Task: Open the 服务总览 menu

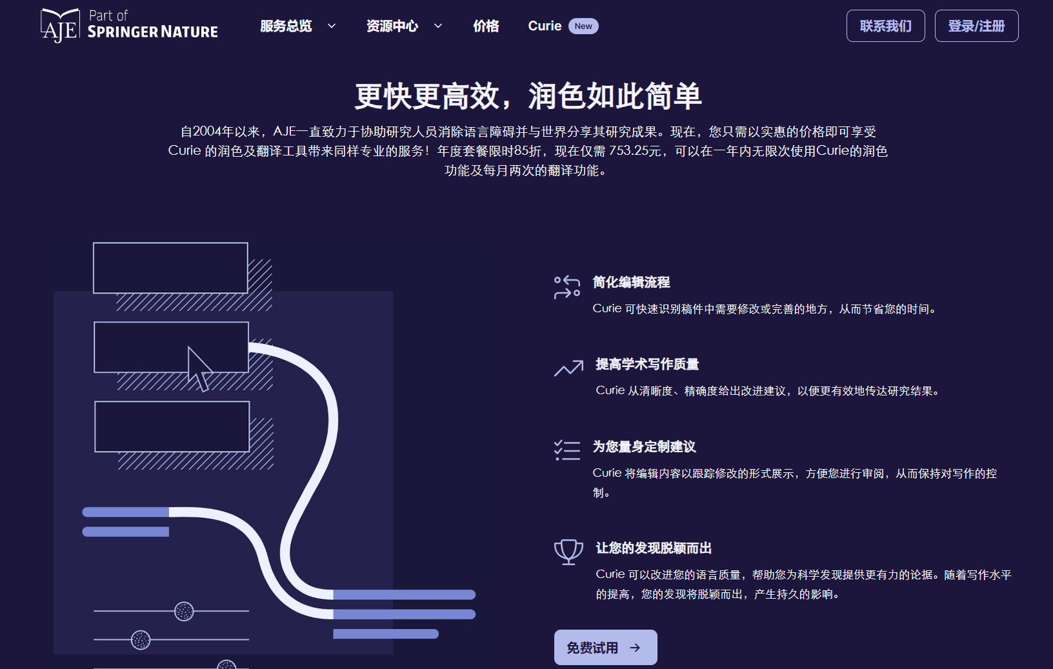Action: (286, 26)
